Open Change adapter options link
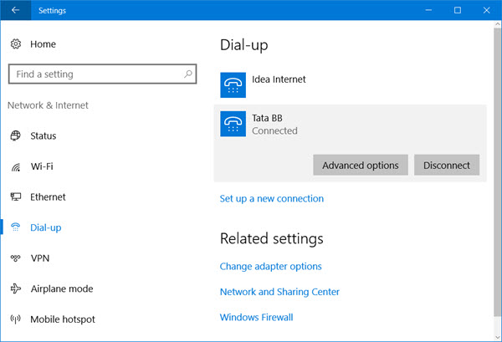The height and width of the screenshot is (342, 502). [x=270, y=267]
